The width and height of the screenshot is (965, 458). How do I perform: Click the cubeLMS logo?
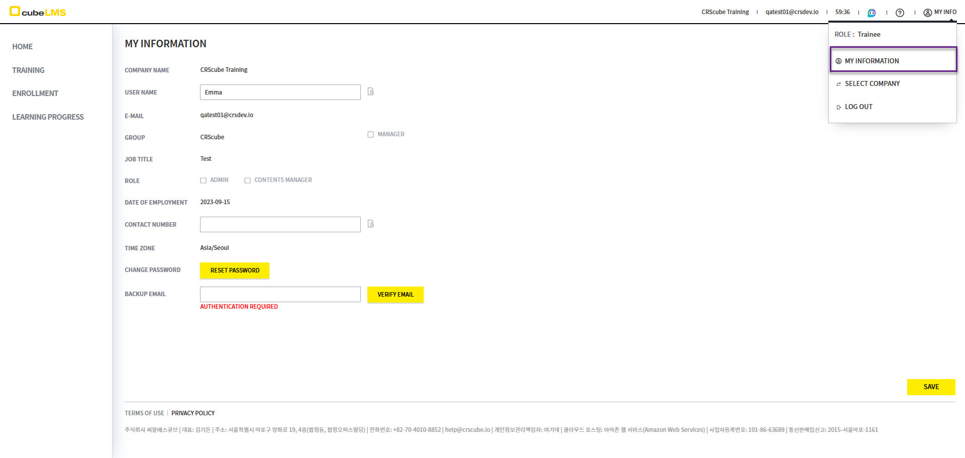[x=38, y=12]
